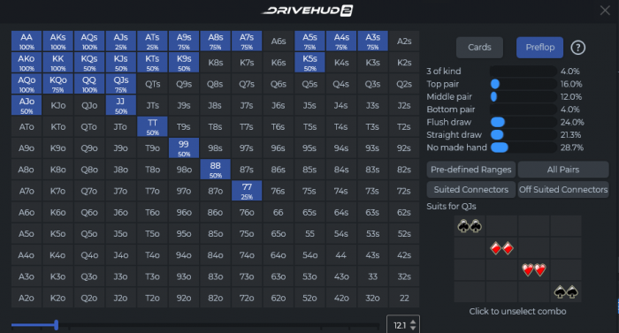Click the Straight draw 21.3% value
This screenshot has width=619, height=333.
571,135
